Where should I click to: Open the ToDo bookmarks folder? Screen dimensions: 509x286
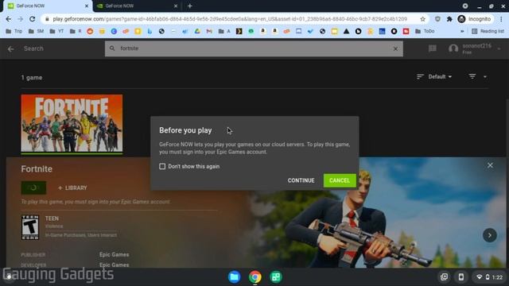click(x=425, y=31)
